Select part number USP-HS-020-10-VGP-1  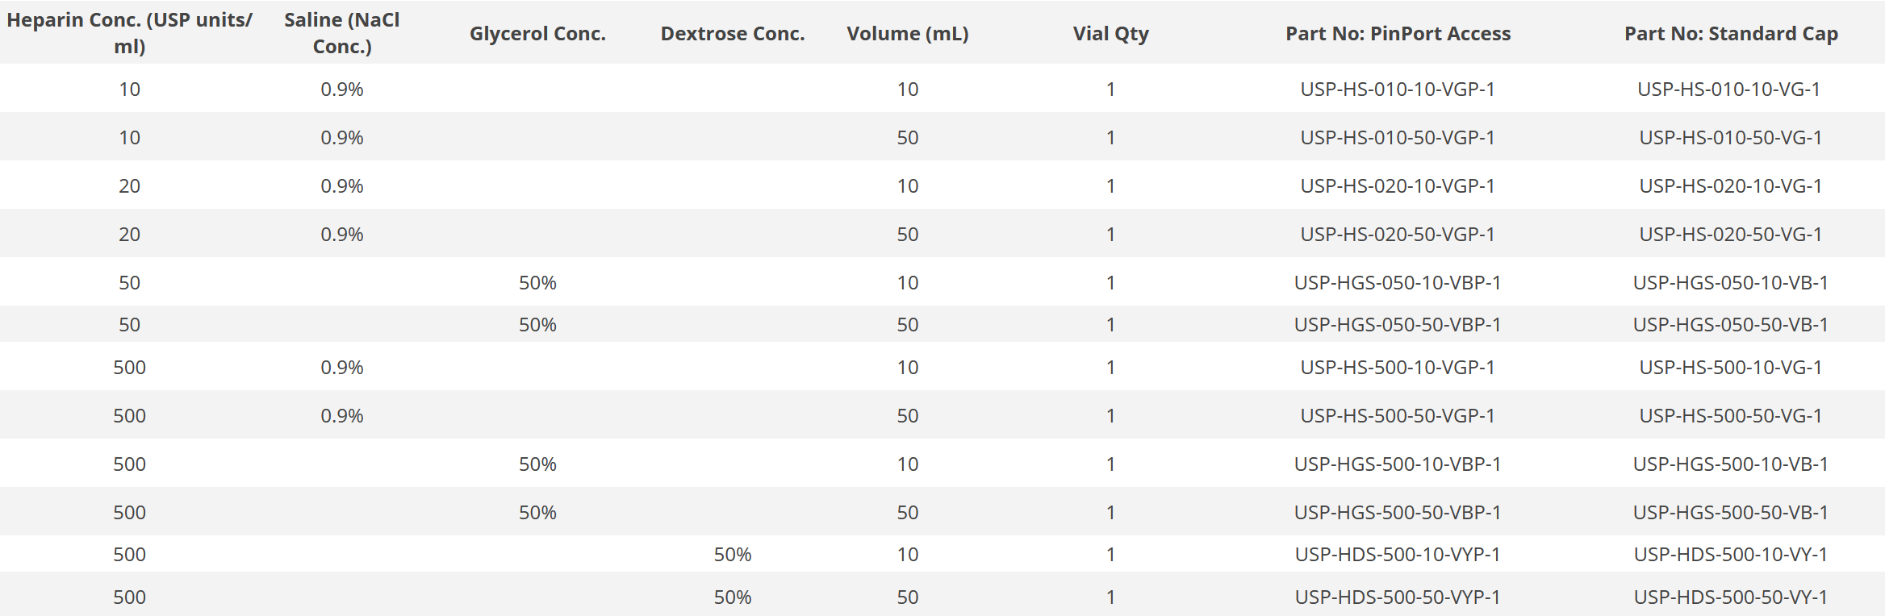pyautogui.click(x=1398, y=186)
